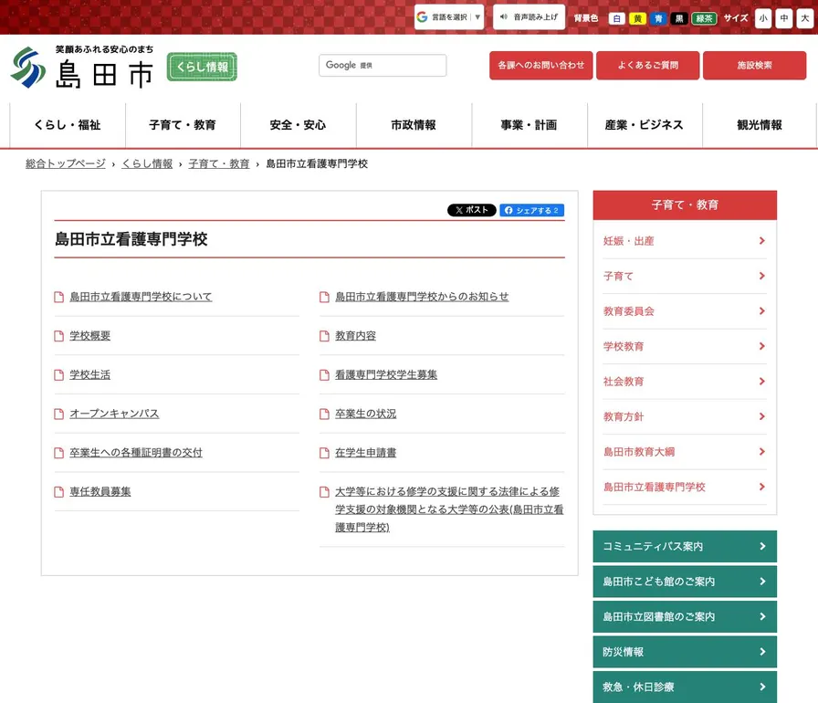This screenshot has height=703, width=818.
Task: Set background color to yellow (黄)
Action: tap(637, 19)
